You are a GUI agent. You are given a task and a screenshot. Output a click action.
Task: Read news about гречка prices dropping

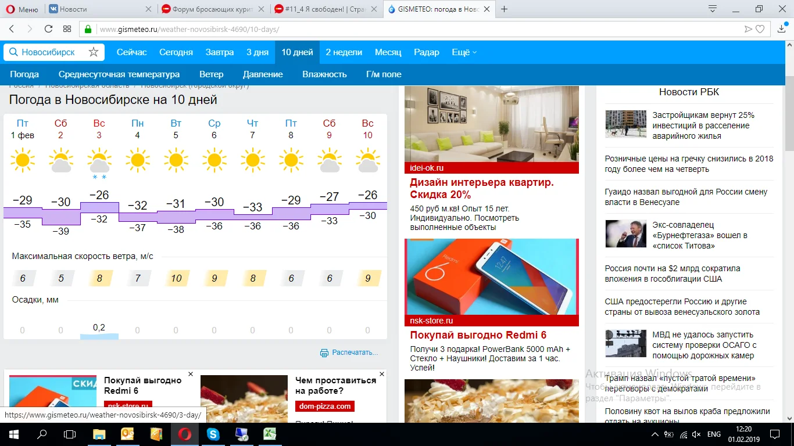pos(689,164)
